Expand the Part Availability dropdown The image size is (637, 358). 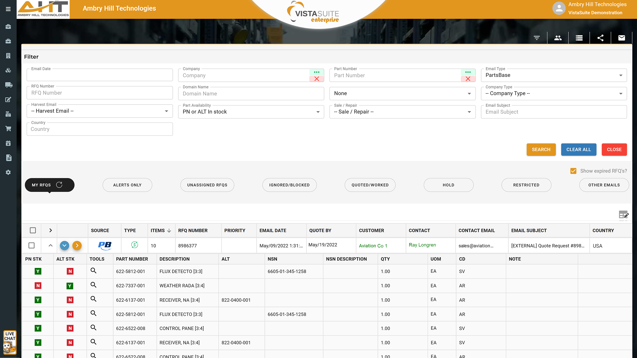tap(251, 112)
